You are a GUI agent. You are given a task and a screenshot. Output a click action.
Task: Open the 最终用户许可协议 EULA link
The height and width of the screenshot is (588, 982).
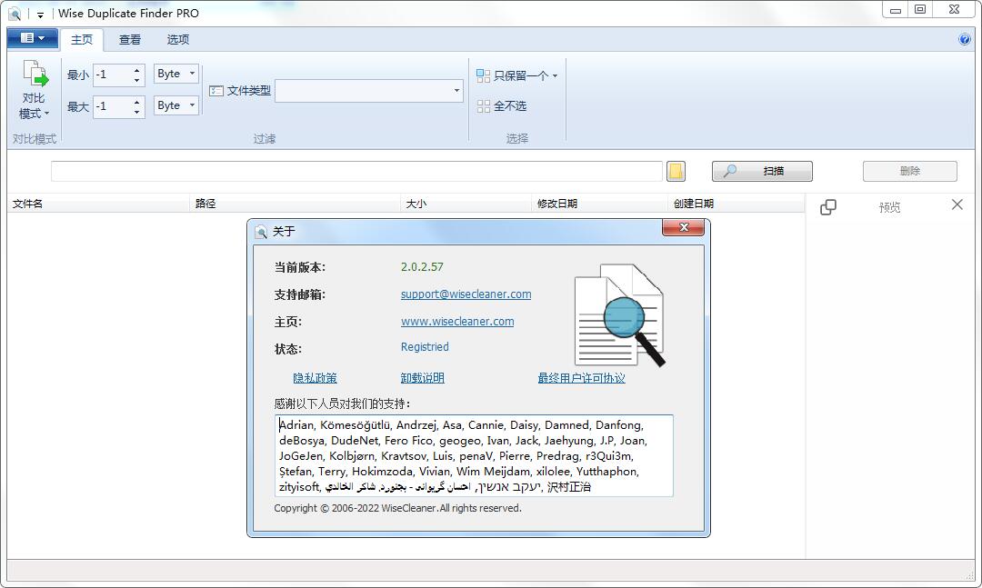click(x=581, y=377)
